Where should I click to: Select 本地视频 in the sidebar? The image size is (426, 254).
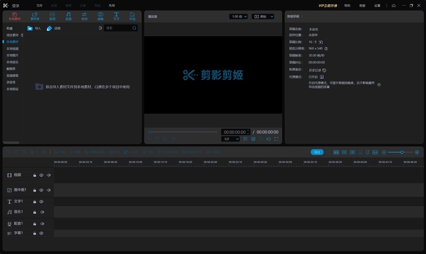point(12,48)
